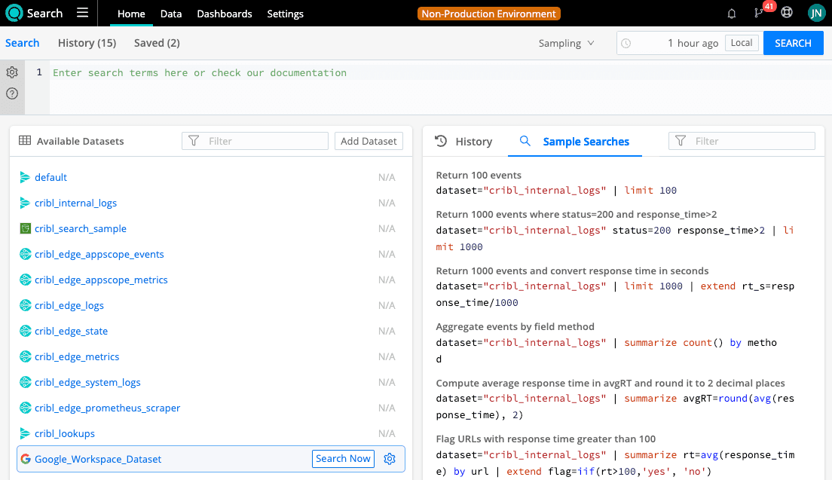Image resolution: width=832 pixels, height=480 pixels.
Task: Click Search Now for Google_Workspace_Dataset
Action: click(343, 459)
